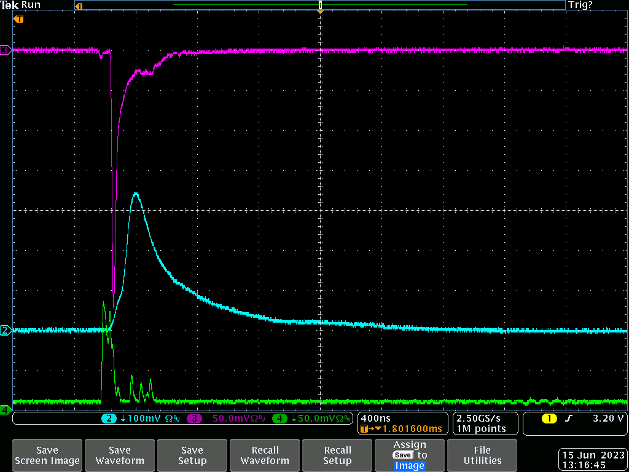Viewport: 629px width, 472px height.
Task: Select the orange trigger position T marker
Action: pos(18,19)
